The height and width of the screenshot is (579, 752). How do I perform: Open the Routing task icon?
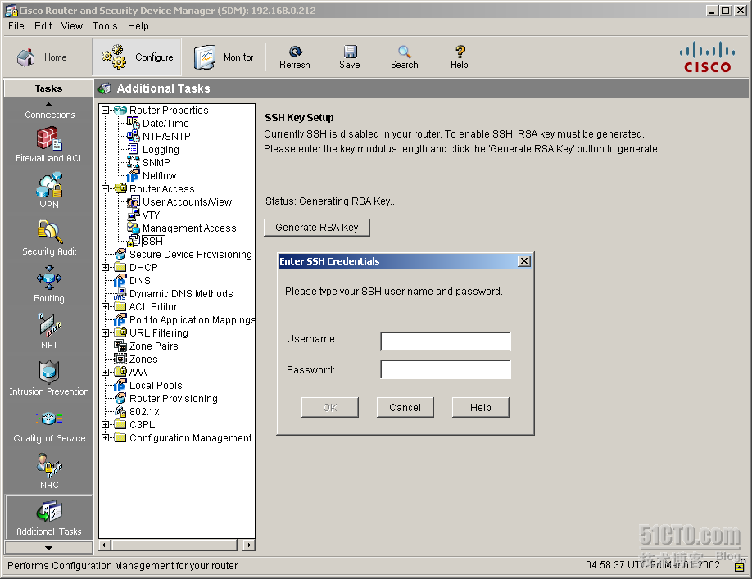point(49,278)
